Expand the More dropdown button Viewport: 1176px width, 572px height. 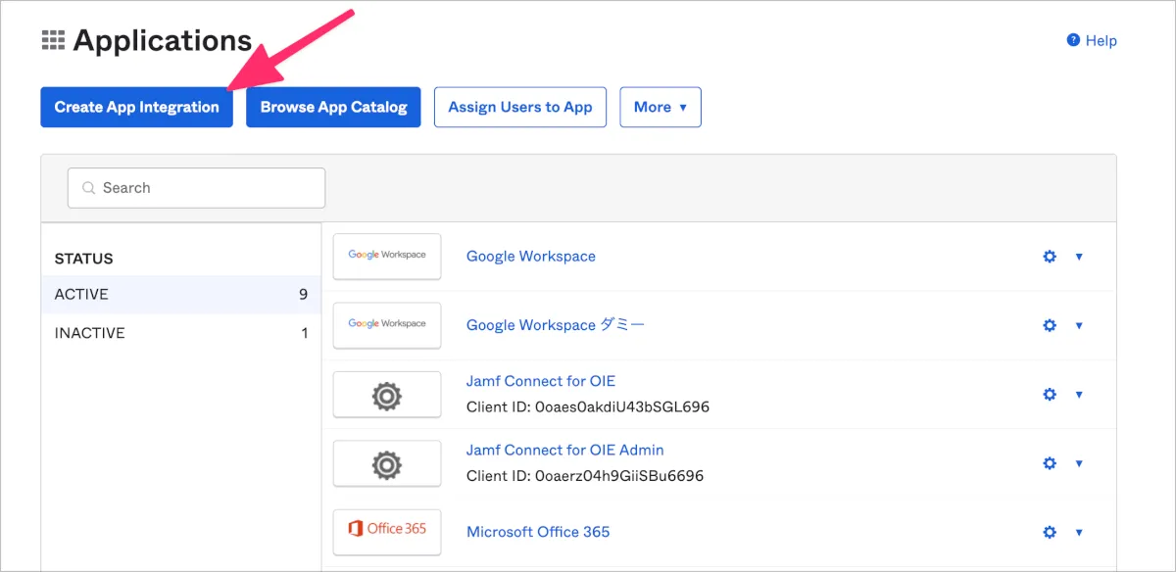click(x=661, y=108)
